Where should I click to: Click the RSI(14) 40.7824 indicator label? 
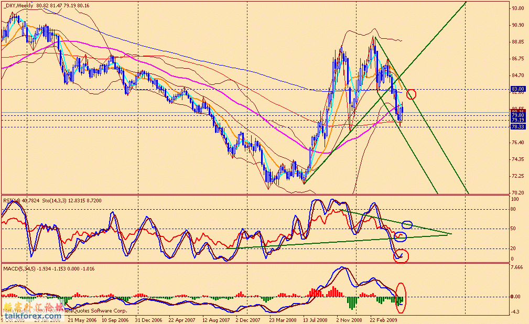[x=21, y=200]
